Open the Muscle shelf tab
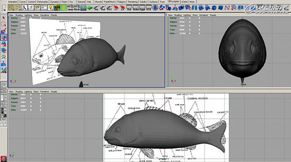Viewport: 291px width, 162px height. point(99,2)
